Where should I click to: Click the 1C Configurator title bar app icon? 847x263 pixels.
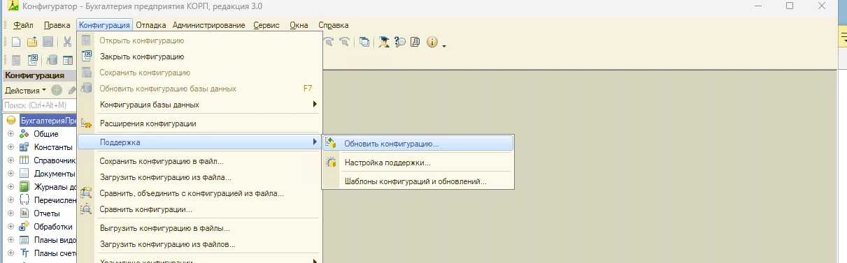point(13,6)
